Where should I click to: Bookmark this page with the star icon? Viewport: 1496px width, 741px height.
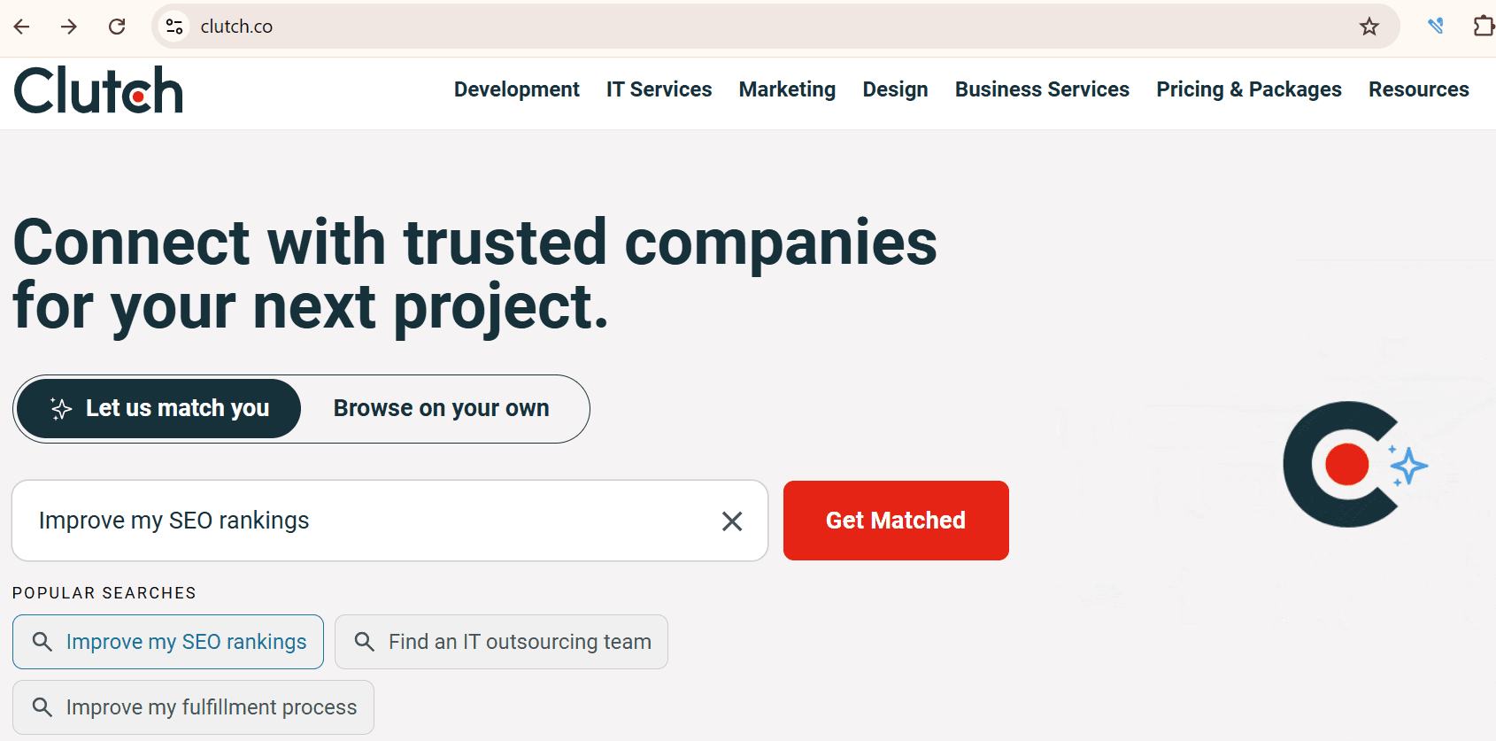point(1369,27)
